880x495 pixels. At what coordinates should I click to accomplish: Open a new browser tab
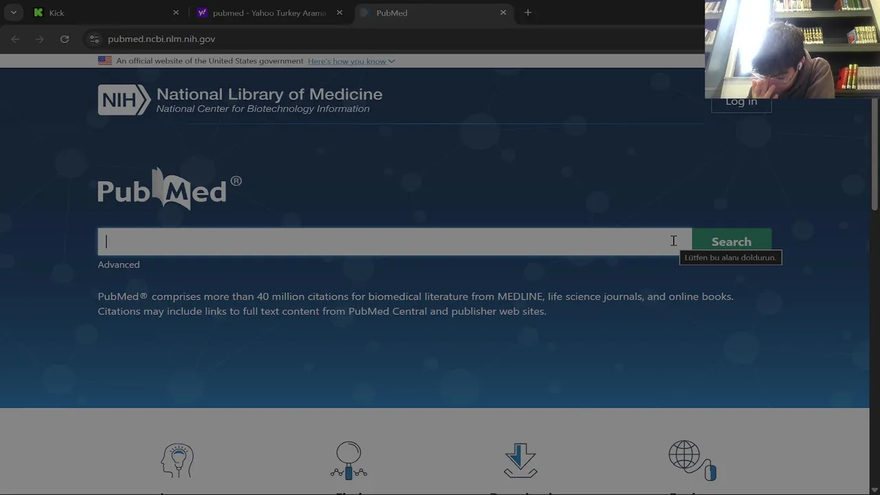point(527,12)
